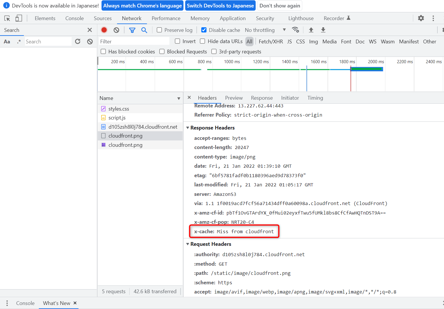Check 3rd-party requests checkbox
The image size is (444, 309).
(x=214, y=51)
